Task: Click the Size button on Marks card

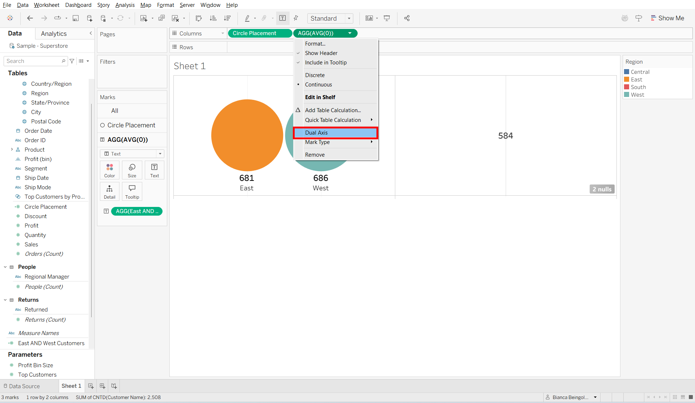Action: [x=132, y=170]
